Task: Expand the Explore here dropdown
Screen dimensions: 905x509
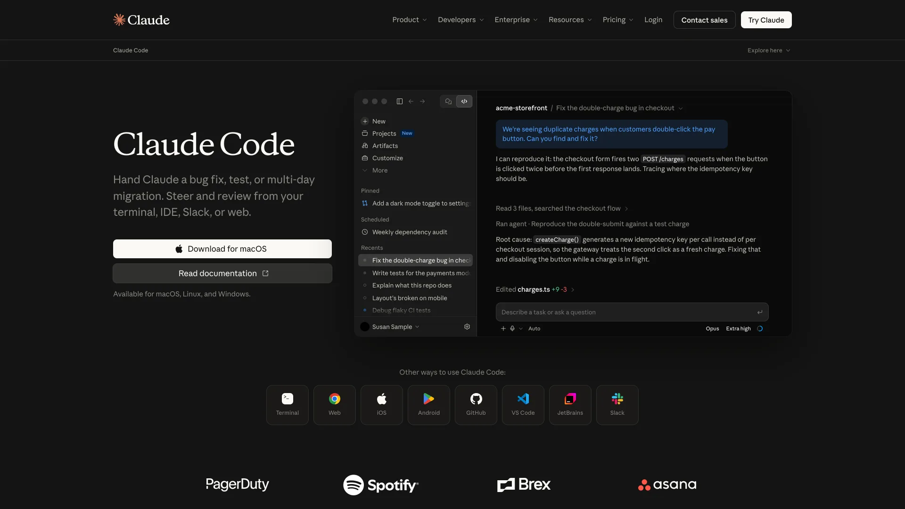Action: click(769, 50)
